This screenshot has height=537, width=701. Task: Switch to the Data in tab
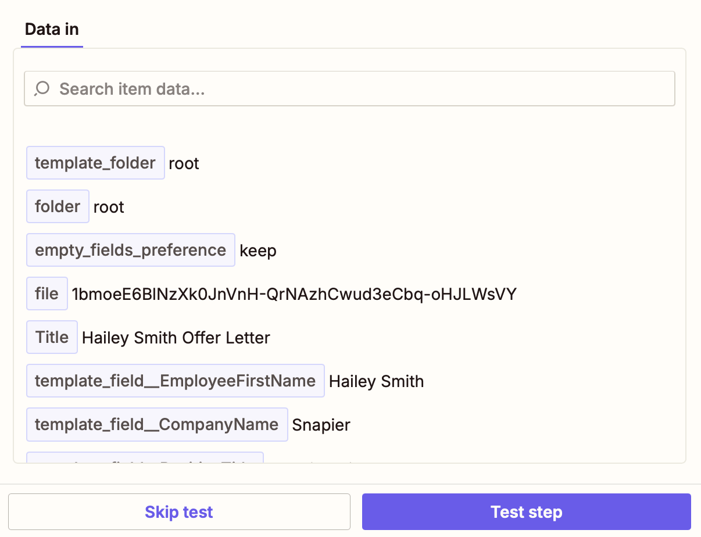tap(52, 30)
